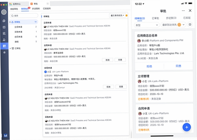Click the 已审批 archive icon in tree
The image size is (197, 140).
pyautogui.click(x=13, y=48)
